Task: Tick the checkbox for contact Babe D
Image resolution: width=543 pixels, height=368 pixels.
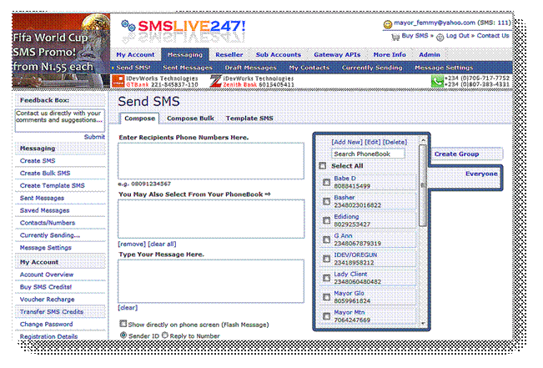Action: coord(326,182)
